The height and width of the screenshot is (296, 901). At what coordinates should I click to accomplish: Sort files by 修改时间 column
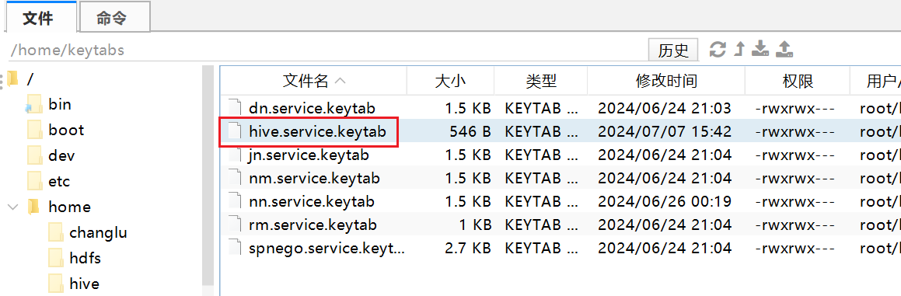tap(666, 82)
